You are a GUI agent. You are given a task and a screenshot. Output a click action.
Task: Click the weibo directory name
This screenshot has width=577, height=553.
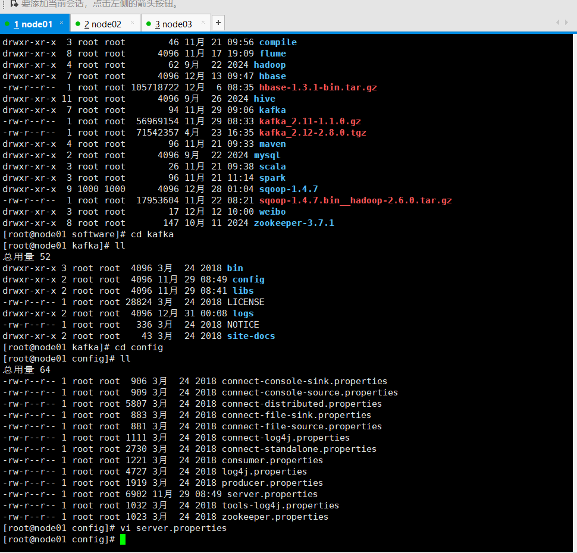272,212
